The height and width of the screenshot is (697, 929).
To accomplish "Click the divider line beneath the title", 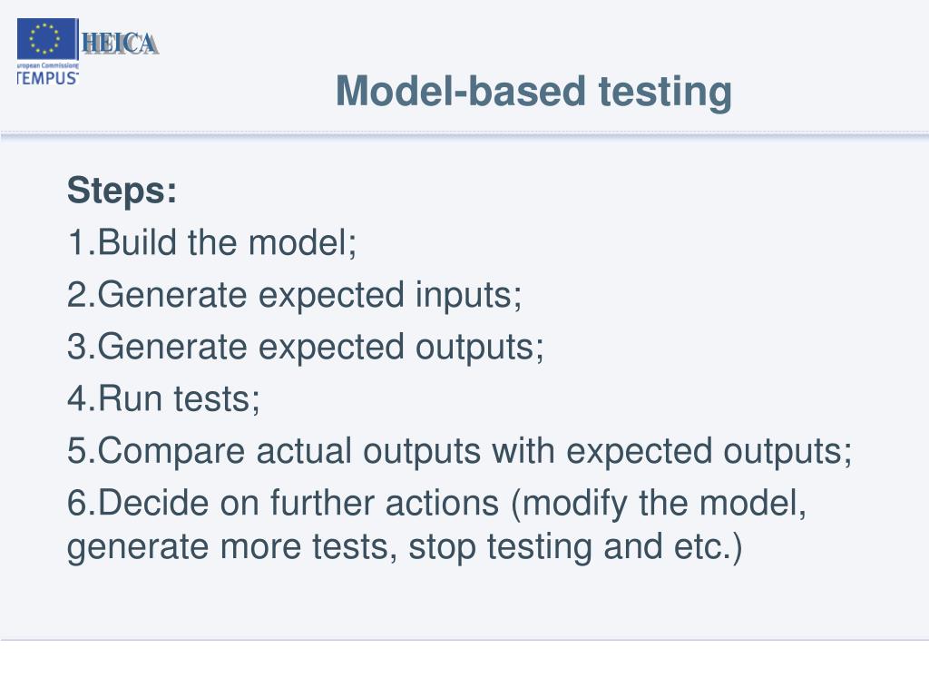I will 464,136.
